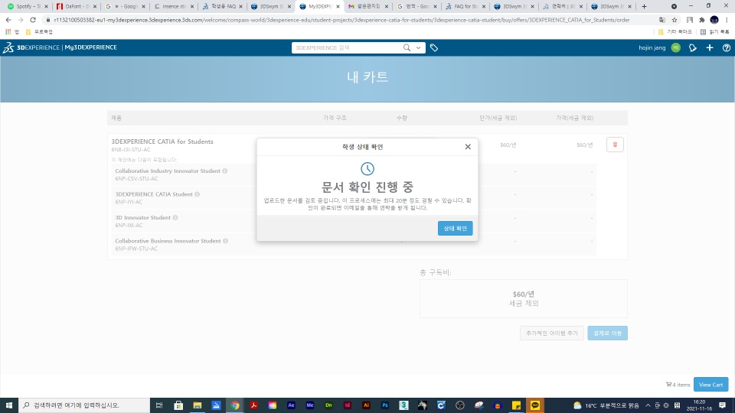Open the help question mark icon
This screenshot has height=413, width=735.
click(x=727, y=47)
